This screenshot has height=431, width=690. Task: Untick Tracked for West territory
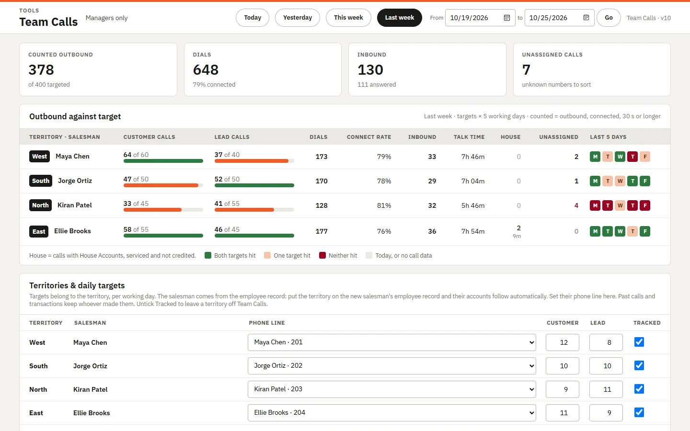point(639,342)
